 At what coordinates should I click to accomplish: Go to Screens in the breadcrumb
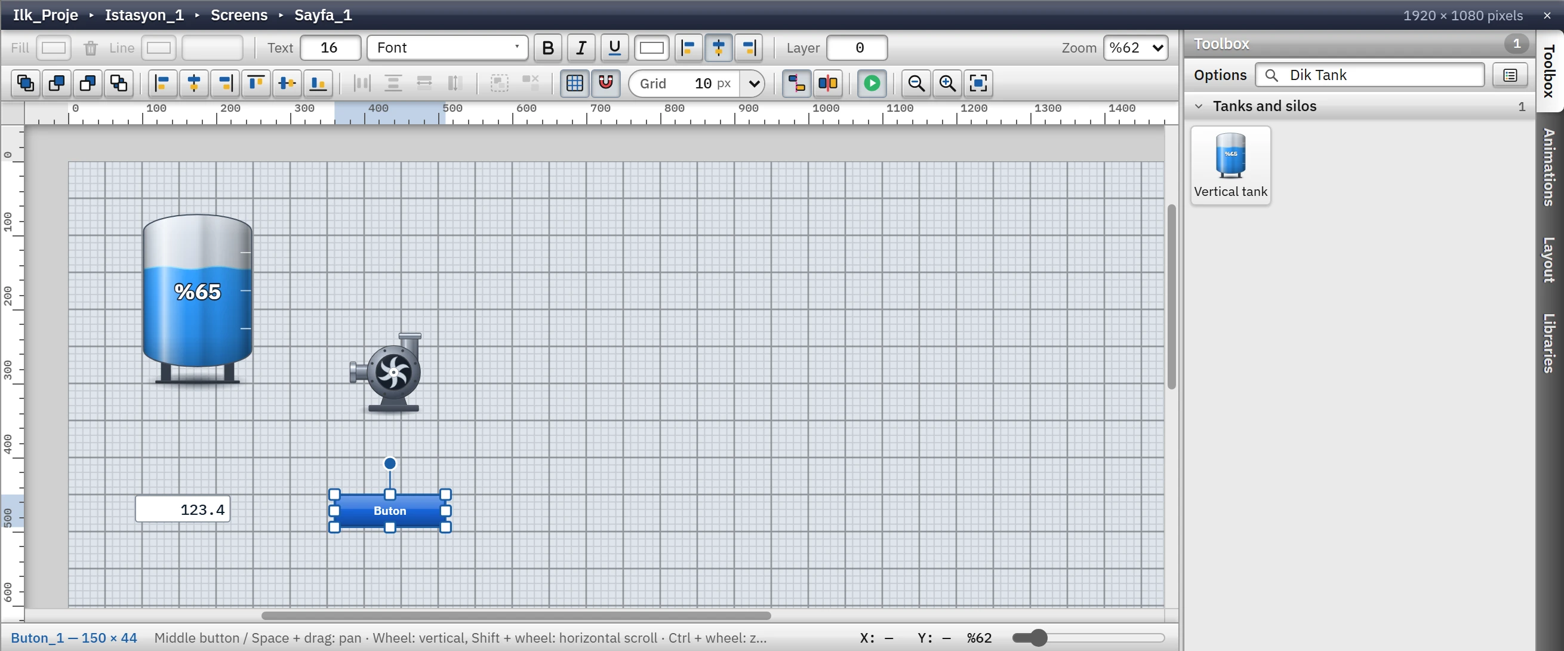(239, 14)
